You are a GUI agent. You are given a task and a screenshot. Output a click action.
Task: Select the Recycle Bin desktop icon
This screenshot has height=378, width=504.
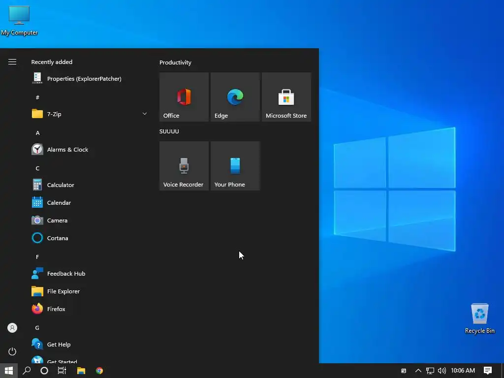coord(479,318)
